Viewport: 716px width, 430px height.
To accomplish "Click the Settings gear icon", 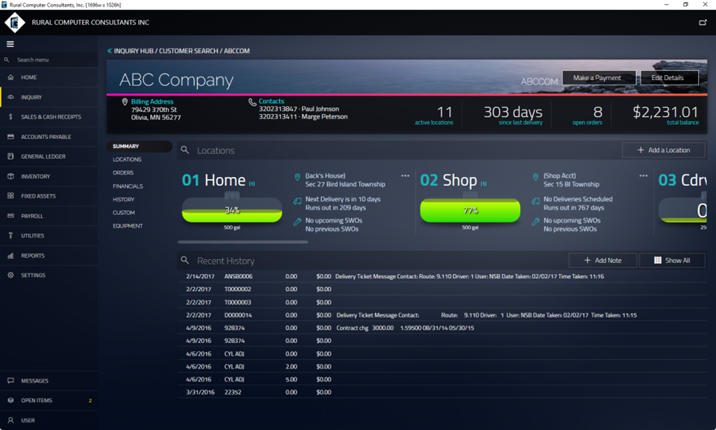I will tap(11, 275).
